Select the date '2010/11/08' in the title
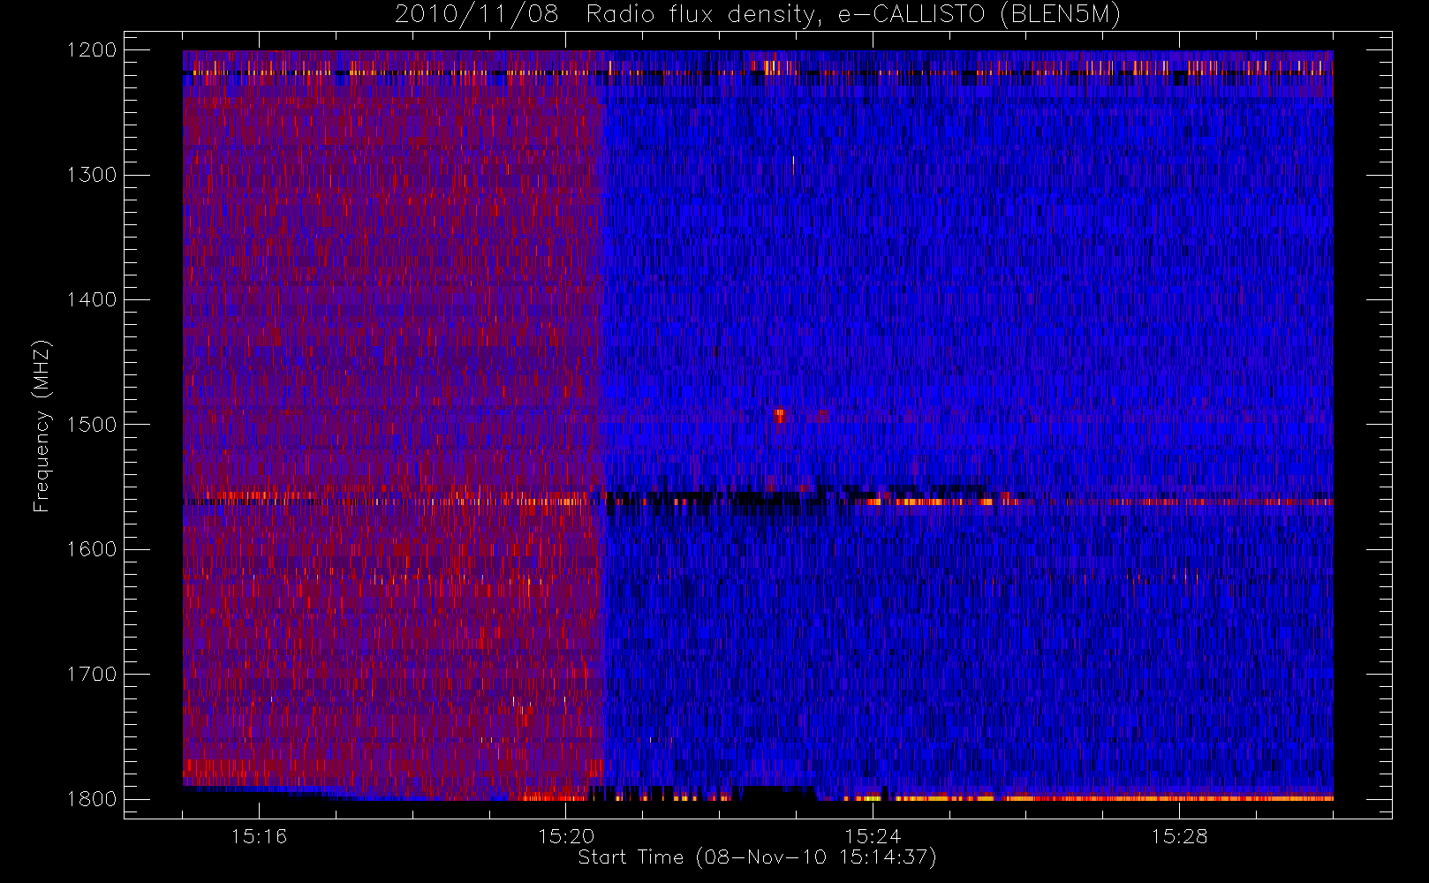Viewport: 1429px width, 883px height. pos(477,15)
